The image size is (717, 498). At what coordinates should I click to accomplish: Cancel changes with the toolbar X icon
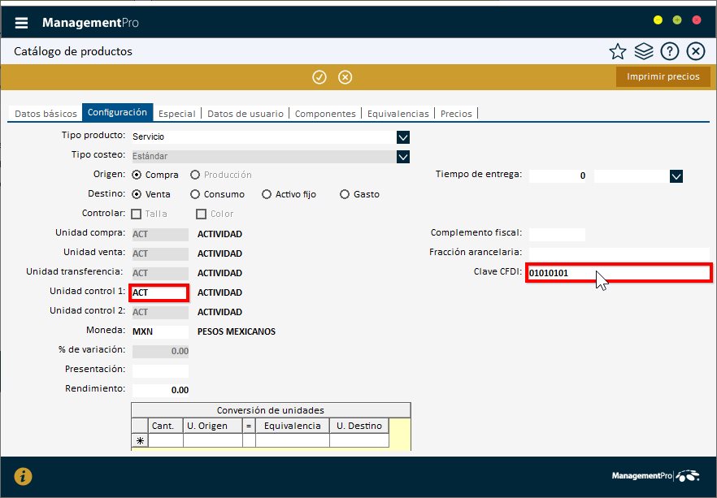coord(345,77)
